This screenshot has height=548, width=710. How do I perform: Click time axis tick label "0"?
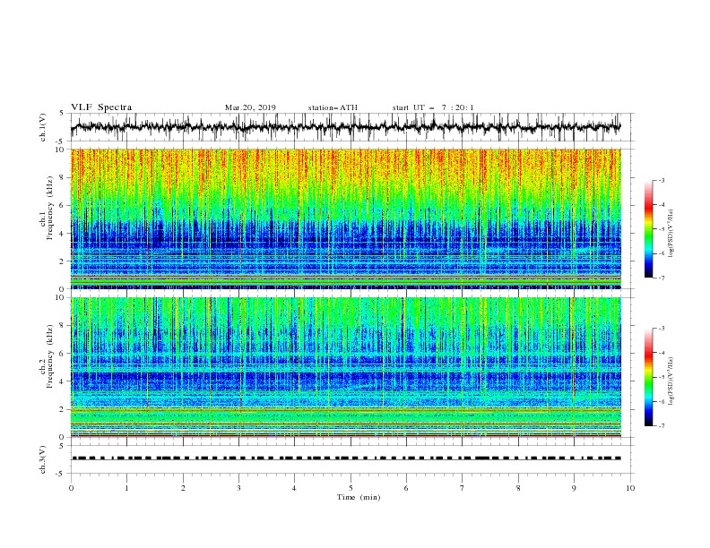(x=71, y=488)
